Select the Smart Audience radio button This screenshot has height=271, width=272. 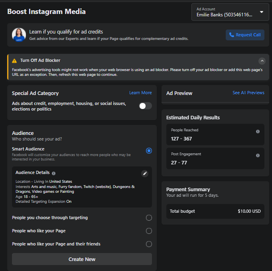[x=149, y=151]
